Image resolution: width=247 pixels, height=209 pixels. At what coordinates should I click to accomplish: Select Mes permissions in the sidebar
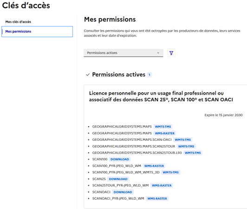(x=37, y=32)
